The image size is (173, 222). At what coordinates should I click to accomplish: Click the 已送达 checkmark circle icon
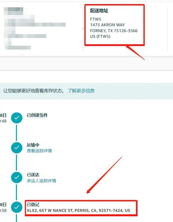[17, 177]
